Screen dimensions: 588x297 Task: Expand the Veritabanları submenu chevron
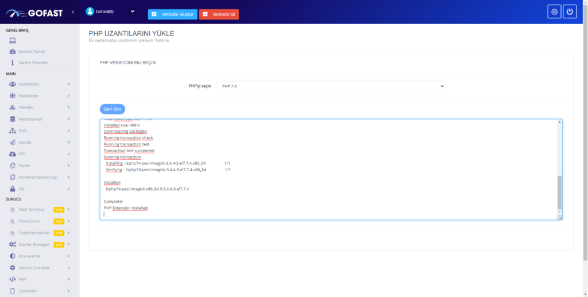tap(68, 119)
